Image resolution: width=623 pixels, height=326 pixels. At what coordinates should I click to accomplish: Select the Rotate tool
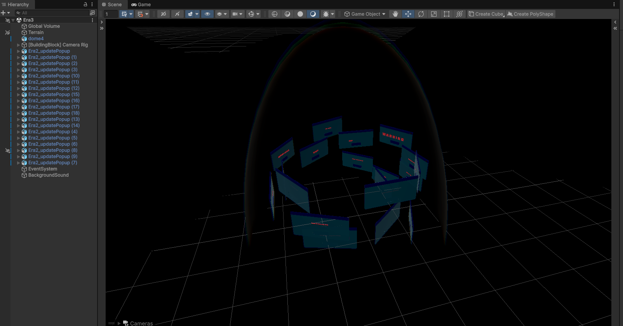tap(421, 14)
